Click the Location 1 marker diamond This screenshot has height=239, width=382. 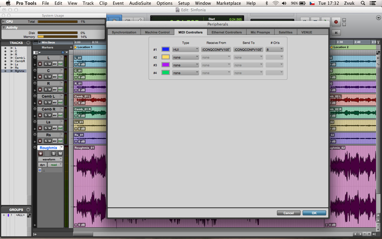pyautogui.click(x=76, y=47)
